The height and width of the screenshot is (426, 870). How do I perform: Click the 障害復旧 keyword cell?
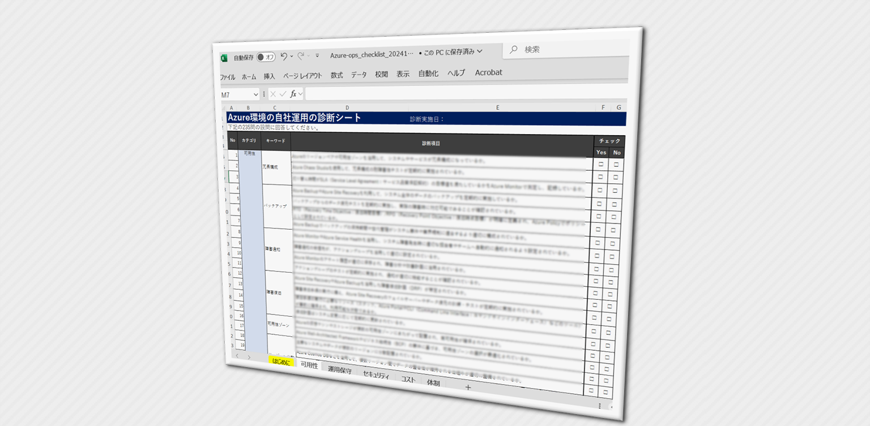pos(280,293)
